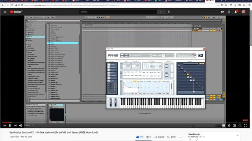Open the Firefox application menu

tap(249, 5)
